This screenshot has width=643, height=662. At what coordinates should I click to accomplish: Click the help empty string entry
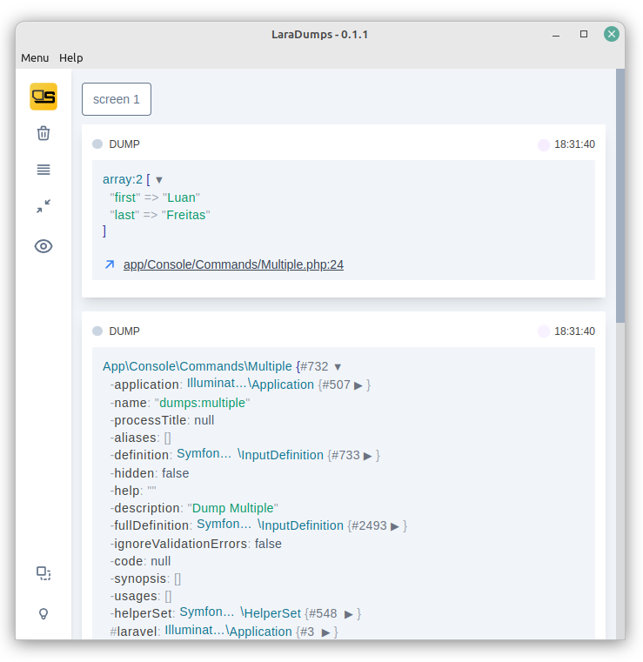click(x=133, y=491)
